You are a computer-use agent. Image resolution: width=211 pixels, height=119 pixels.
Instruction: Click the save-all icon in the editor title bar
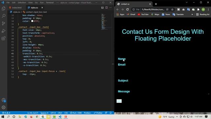(x=103, y=8)
